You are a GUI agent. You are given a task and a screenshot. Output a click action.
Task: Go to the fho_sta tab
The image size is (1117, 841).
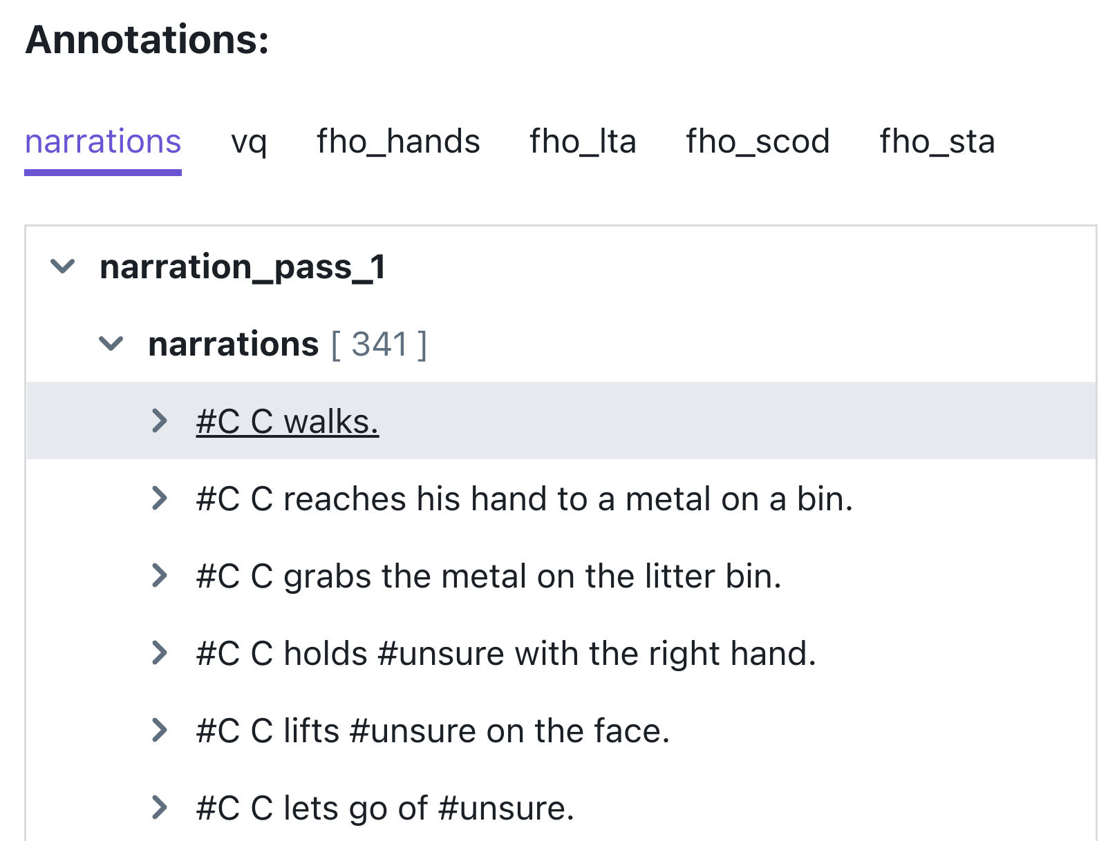tap(937, 142)
